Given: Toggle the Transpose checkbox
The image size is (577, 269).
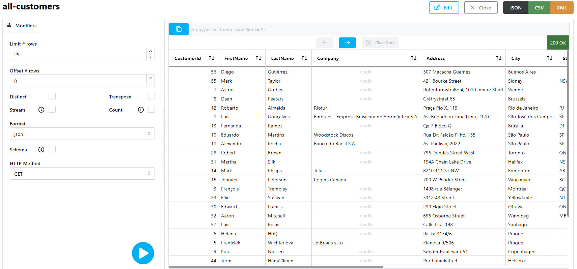Looking at the screenshot, I should [x=152, y=96].
